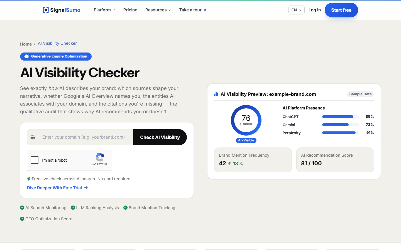Click the robot icon in Generative Engine badge
The width and height of the screenshot is (401, 250).
27,56
